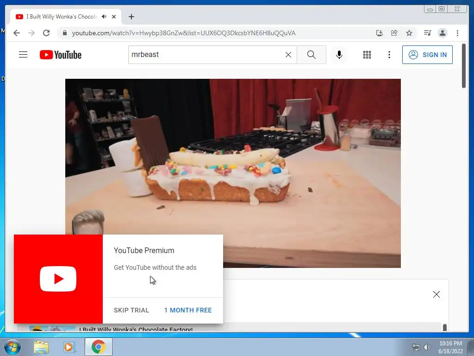Close the Willy Wonka YouTube tab
Screen dimensions: 474x356
[x=114, y=17]
